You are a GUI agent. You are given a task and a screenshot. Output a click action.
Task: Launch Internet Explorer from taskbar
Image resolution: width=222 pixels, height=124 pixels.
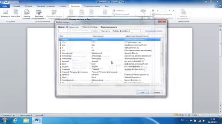click(x=15, y=121)
